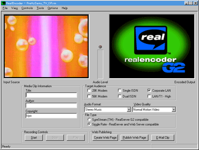Open the Controls menu
Viewport: 199px width, 150px height.
(x=27, y=8)
